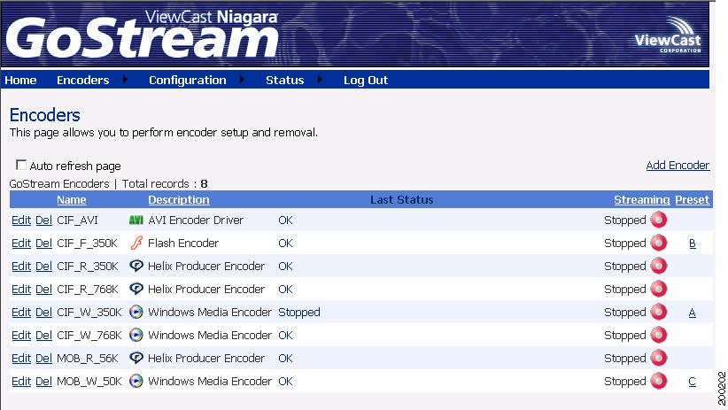Click the red streaming button for MOB_W_50K
Viewport: 728px width, 410px height.
coord(659,381)
